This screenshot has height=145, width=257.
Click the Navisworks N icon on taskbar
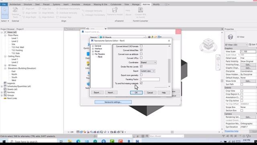137,141
